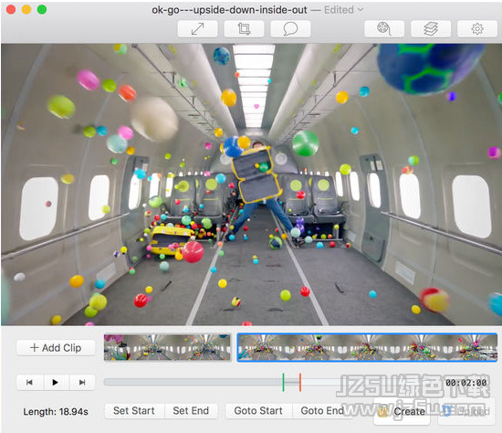
Task: Select the first clip thumbnail strip
Action: [167, 347]
